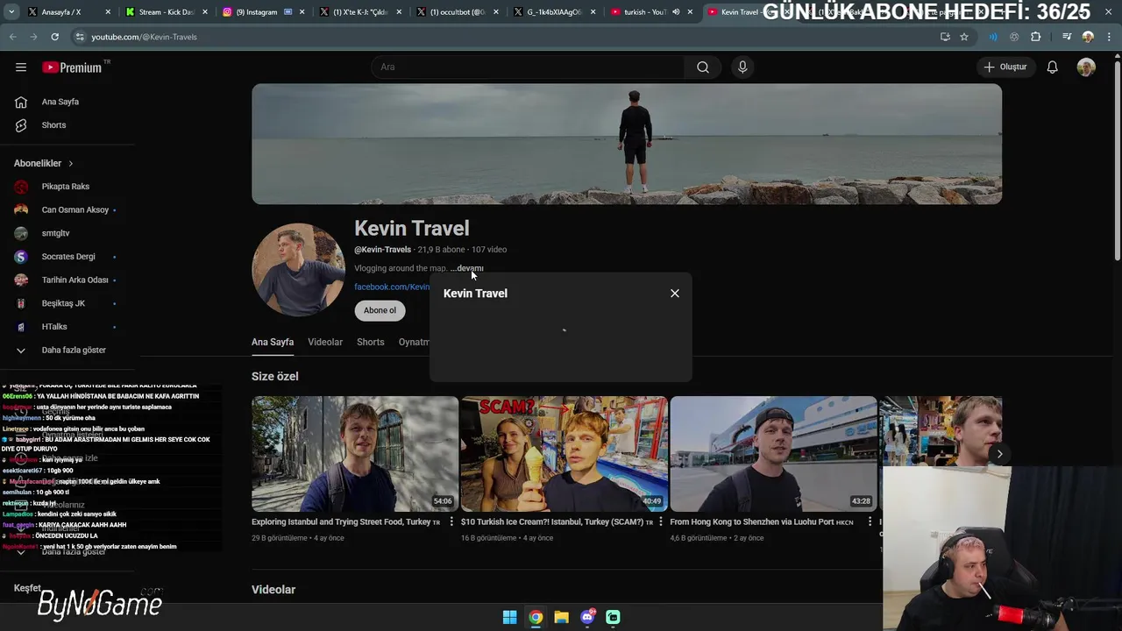Viewport: 1122px width, 631px height.
Task: Select the Ana Sayfa channel tab
Action: [x=273, y=342]
